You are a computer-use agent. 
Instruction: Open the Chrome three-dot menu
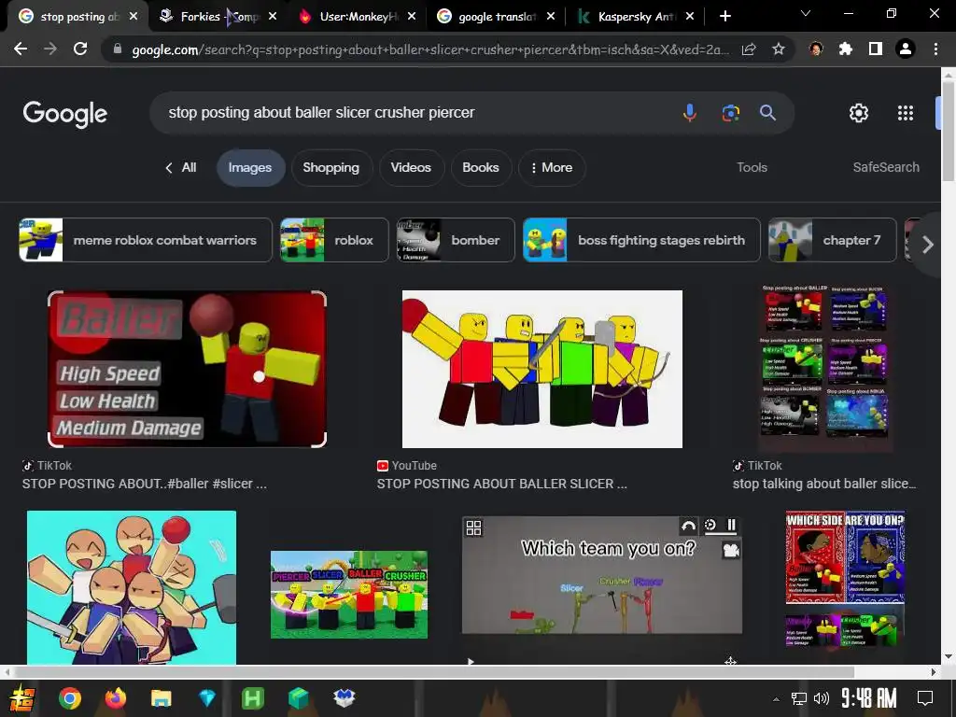click(x=935, y=49)
